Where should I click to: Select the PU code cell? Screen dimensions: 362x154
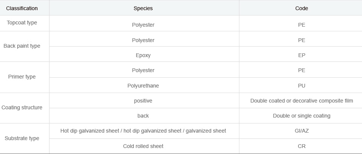coord(301,86)
